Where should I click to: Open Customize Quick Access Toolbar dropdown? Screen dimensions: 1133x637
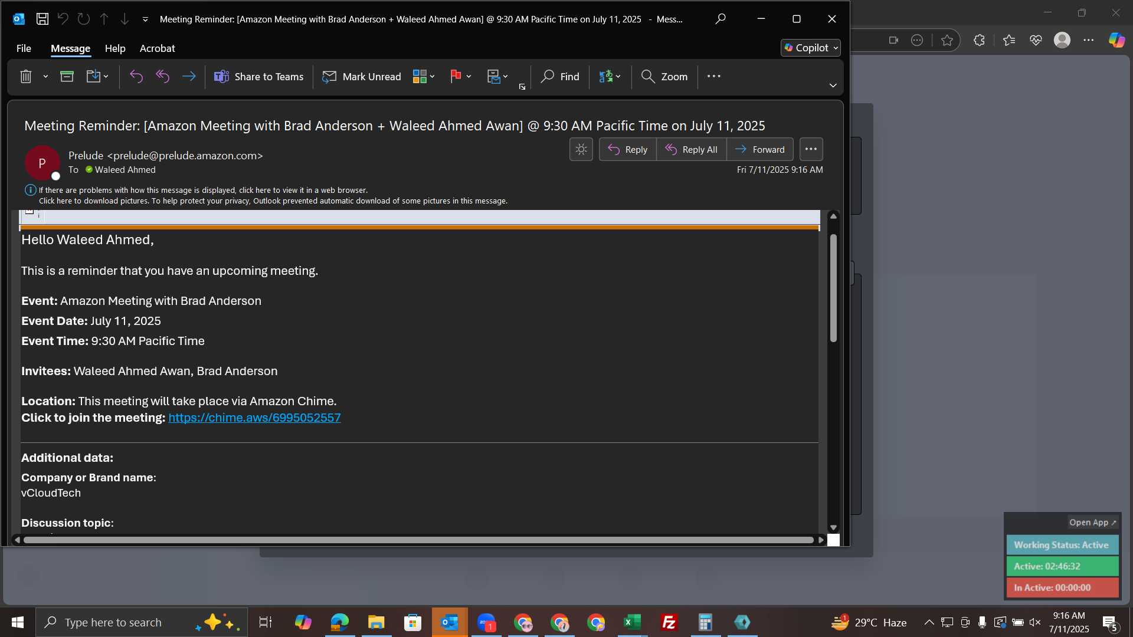pos(145,19)
